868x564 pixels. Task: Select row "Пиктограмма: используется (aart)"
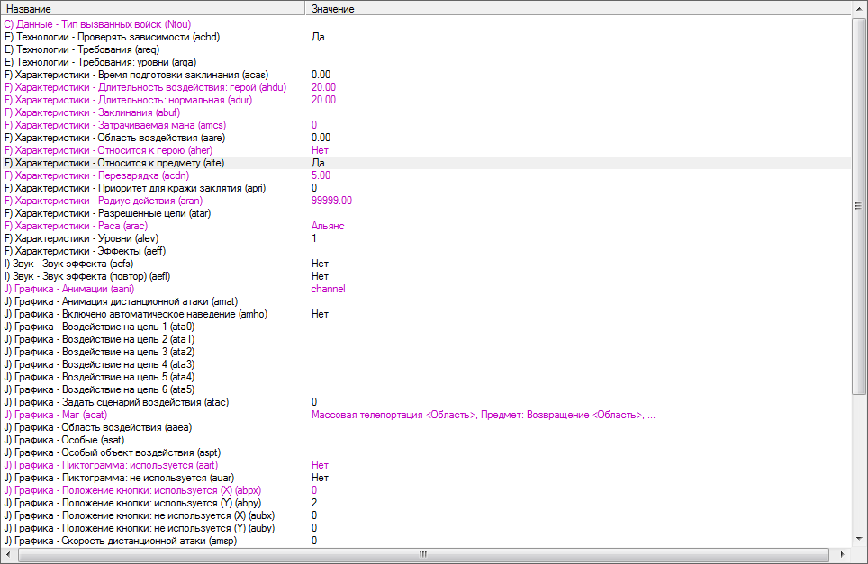[x=426, y=465]
